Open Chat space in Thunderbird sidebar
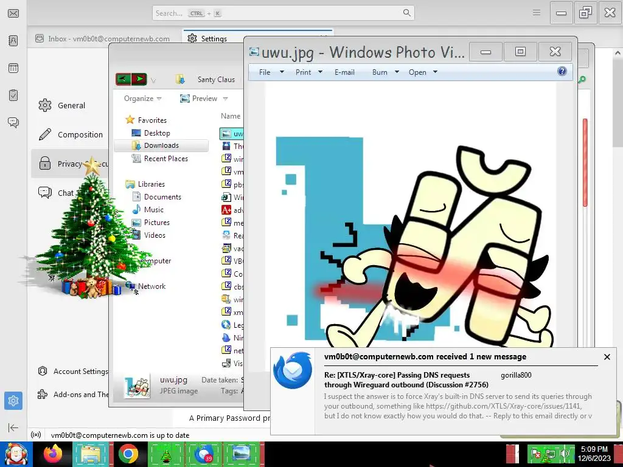 point(13,122)
